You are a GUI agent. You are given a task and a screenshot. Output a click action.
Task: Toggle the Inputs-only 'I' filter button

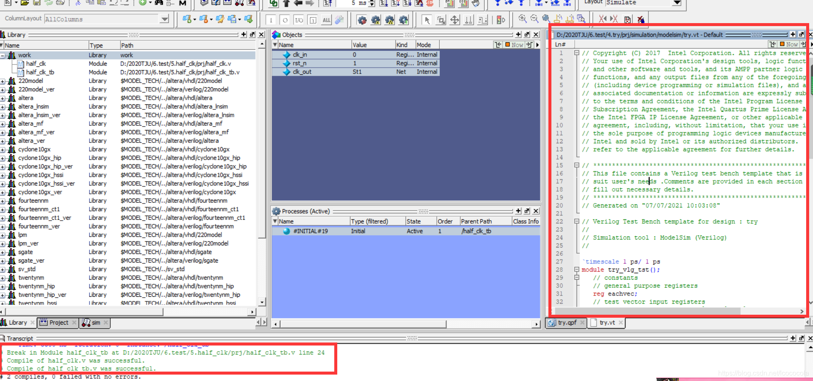tap(271, 20)
